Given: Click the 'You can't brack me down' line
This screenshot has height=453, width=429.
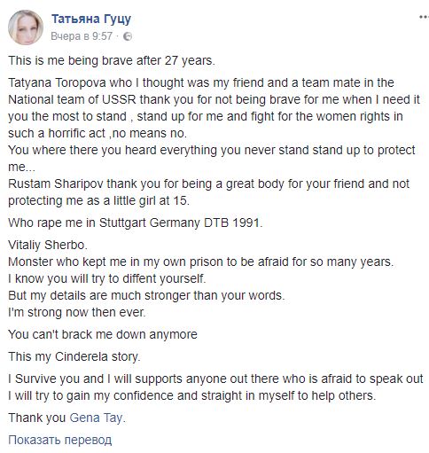Looking at the screenshot, I should pos(103,334).
